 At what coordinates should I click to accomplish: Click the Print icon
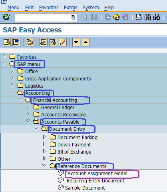coord(139,17)
